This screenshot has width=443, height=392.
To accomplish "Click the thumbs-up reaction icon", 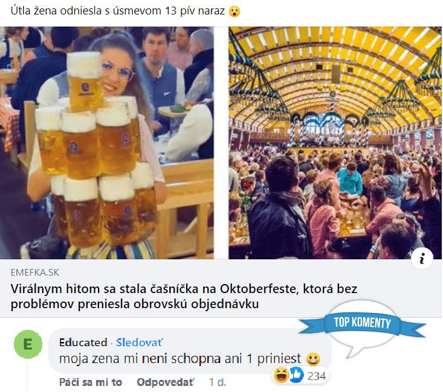I will [296, 375].
